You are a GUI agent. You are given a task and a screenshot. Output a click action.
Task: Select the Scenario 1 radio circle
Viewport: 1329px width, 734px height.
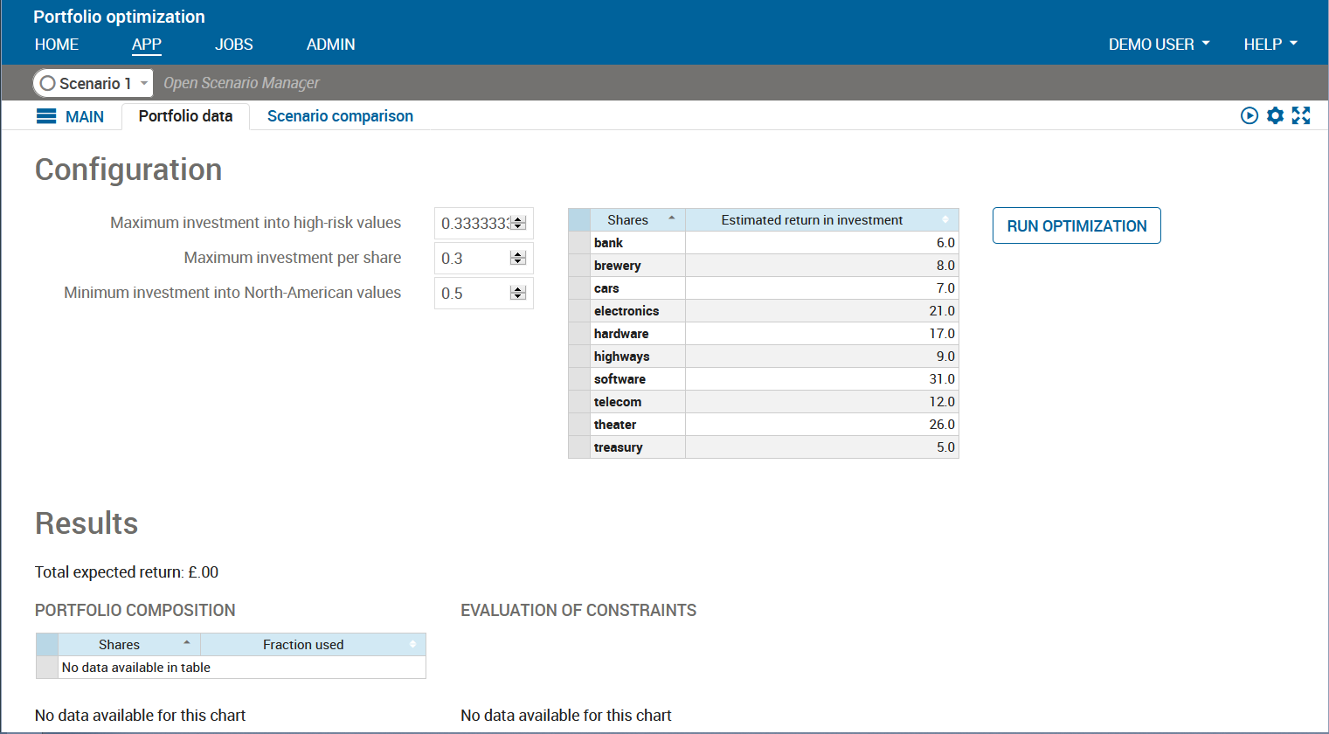point(48,83)
